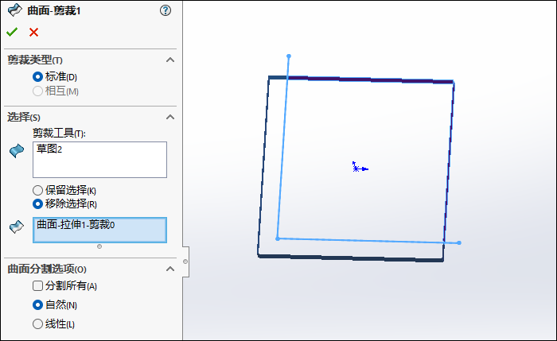
Task: Click the 剪裁工具 selection box containing 草图2
Action: point(99,160)
